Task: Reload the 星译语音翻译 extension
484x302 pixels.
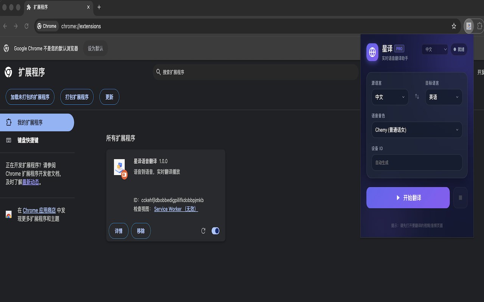Action: pyautogui.click(x=203, y=231)
